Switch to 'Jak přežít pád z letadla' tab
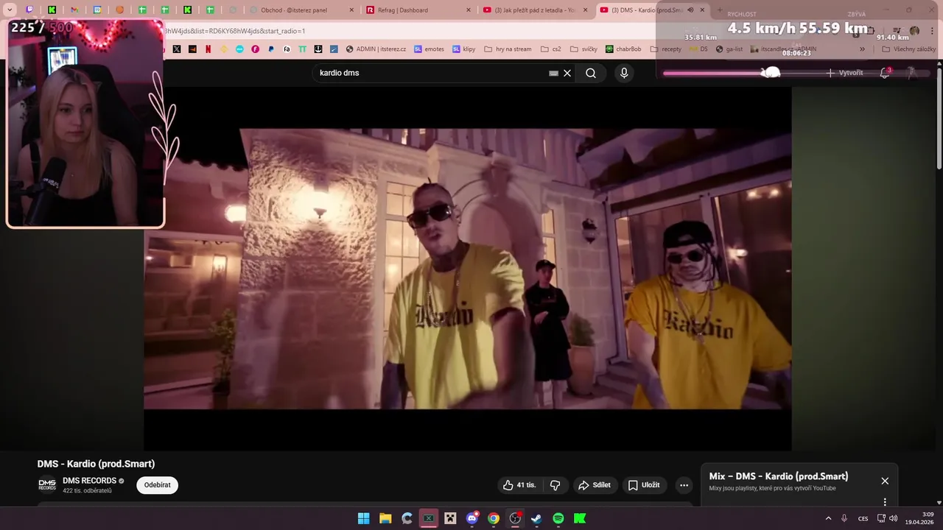This screenshot has height=530, width=943. click(x=536, y=10)
